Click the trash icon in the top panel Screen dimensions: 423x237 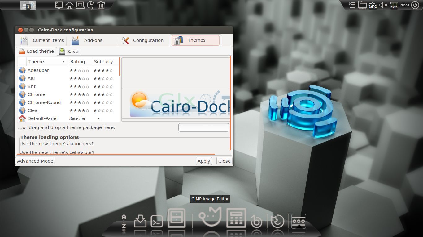click(x=101, y=5)
